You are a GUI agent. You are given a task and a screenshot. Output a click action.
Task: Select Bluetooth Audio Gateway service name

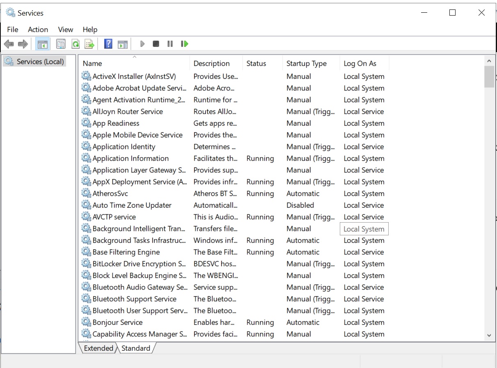tap(140, 287)
